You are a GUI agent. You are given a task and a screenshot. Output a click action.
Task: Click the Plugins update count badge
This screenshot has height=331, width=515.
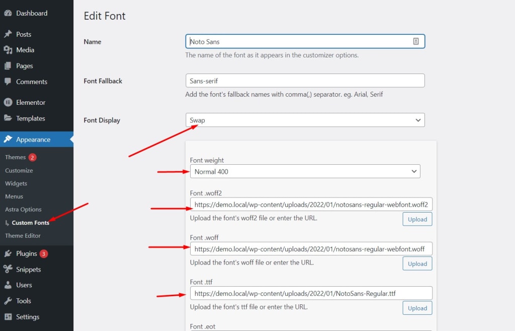44,254
